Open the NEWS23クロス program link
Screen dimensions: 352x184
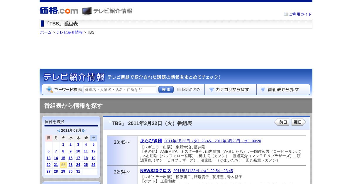pyautogui.click(x=156, y=171)
